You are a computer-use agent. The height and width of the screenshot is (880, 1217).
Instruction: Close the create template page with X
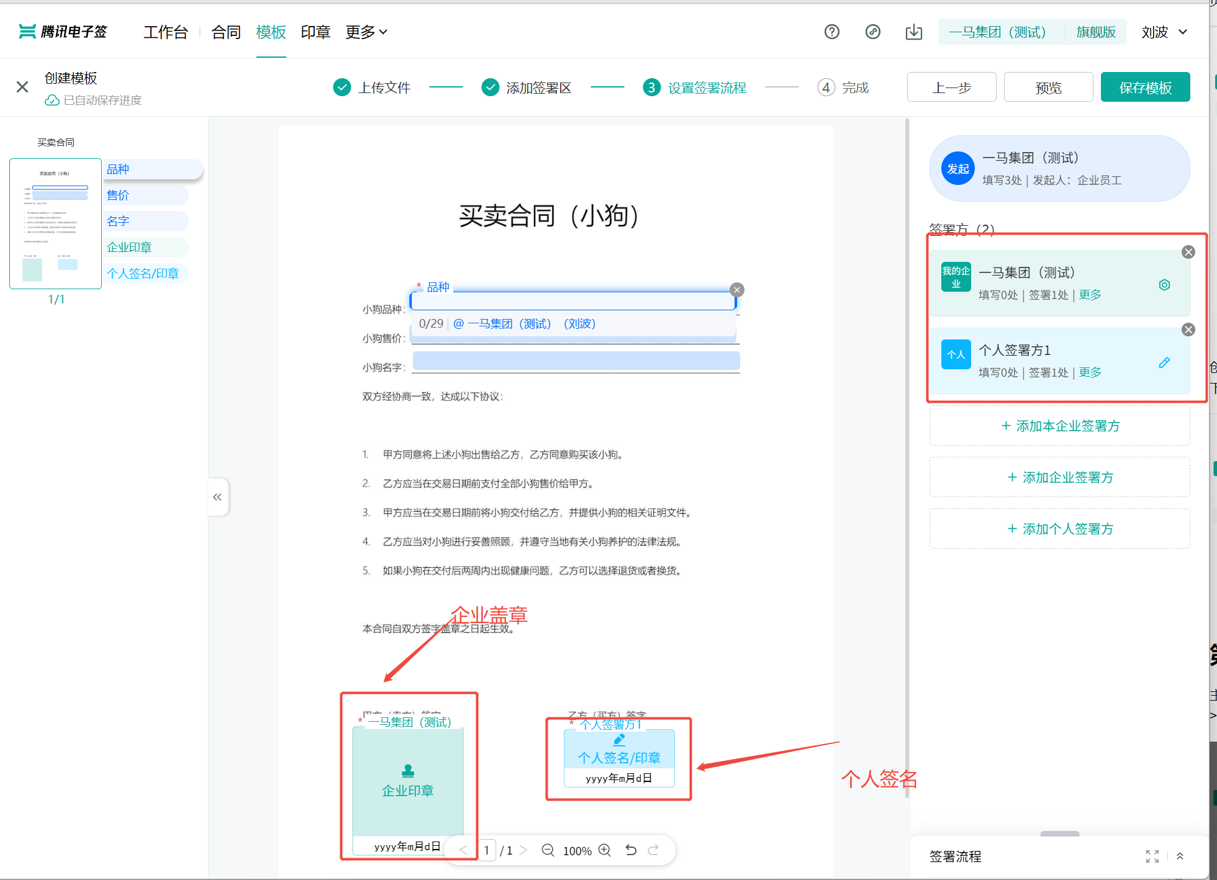(22, 87)
